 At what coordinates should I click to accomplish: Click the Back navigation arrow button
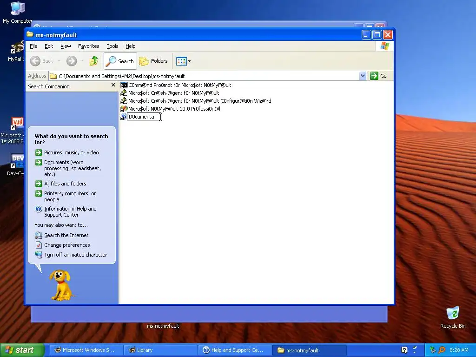coord(35,61)
